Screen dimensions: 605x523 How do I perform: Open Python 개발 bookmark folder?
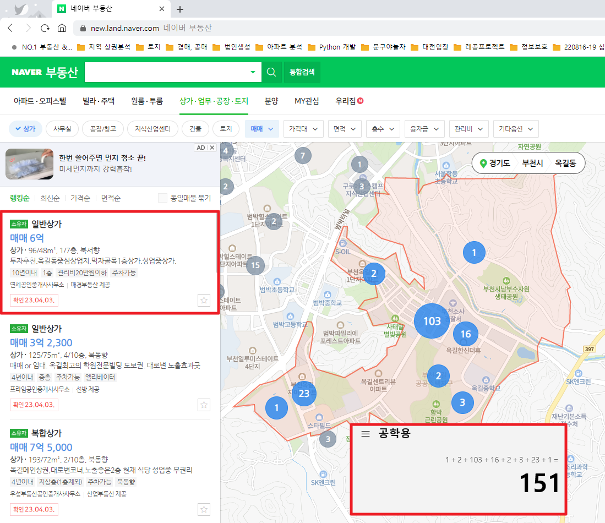tap(332, 47)
